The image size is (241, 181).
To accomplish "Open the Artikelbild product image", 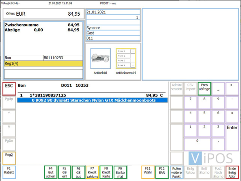I will pos(100,59).
